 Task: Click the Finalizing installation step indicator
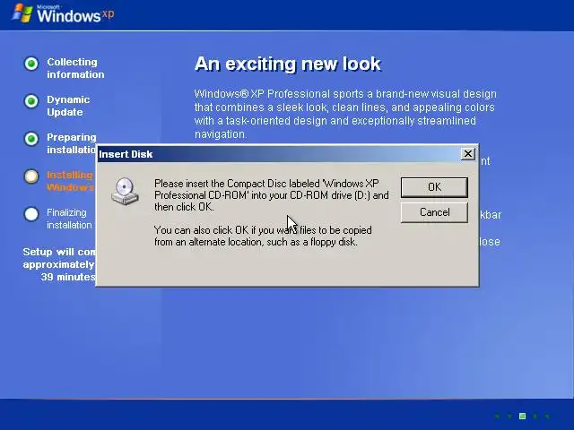31,214
